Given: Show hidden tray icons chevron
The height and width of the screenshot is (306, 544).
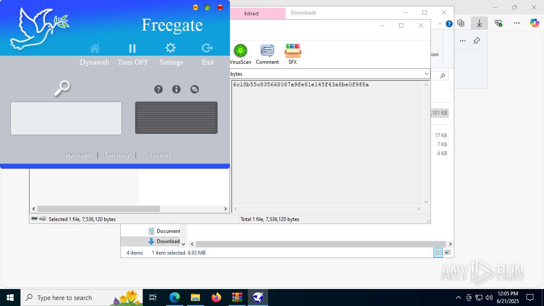Looking at the screenshot, I should pyautogui.click(x=458, y=297).
